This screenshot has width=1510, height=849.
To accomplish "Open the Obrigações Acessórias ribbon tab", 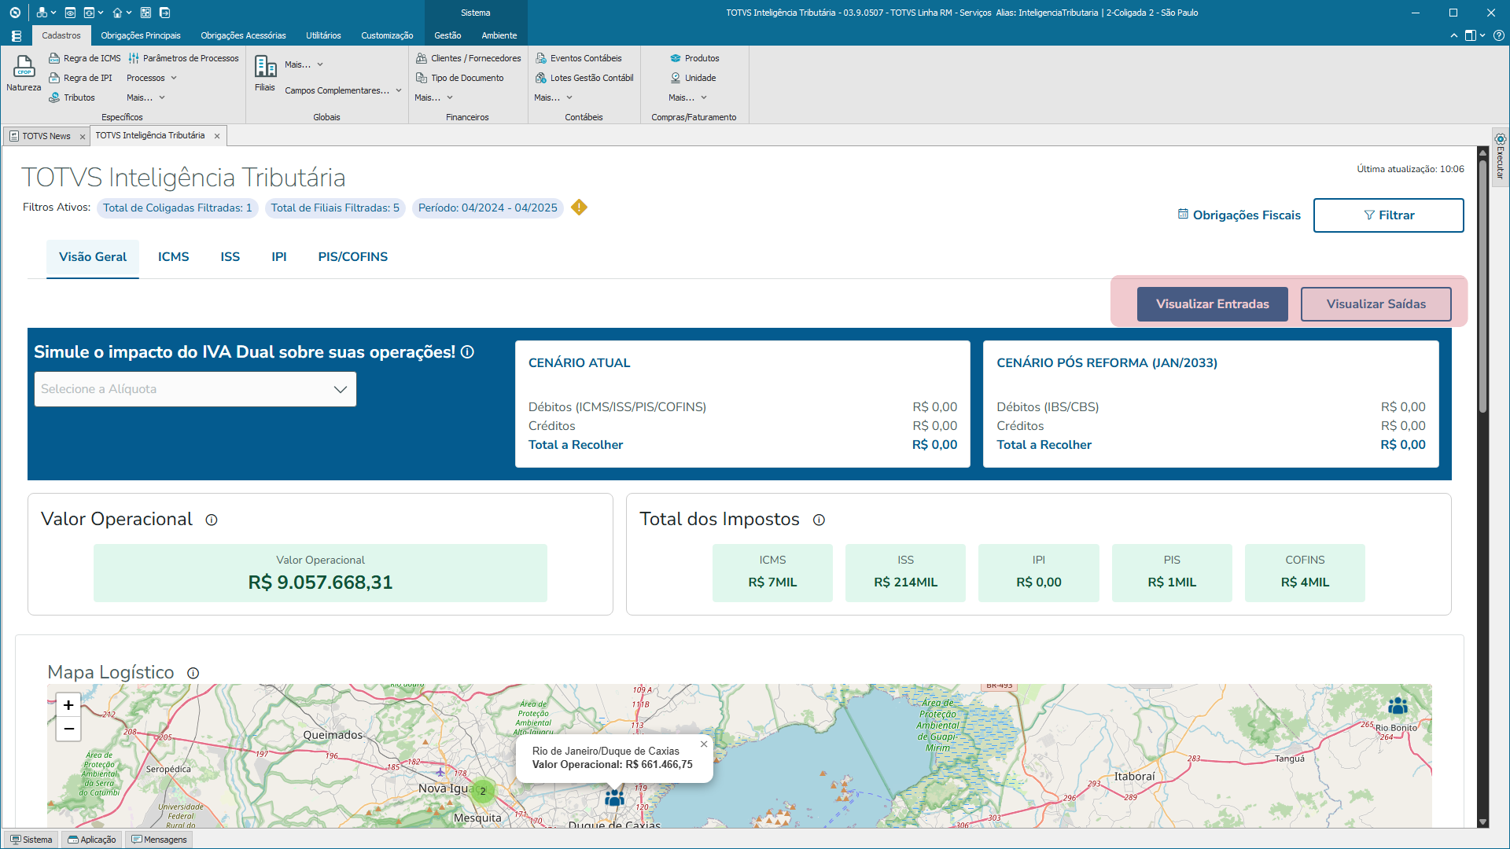I will 243,35.
